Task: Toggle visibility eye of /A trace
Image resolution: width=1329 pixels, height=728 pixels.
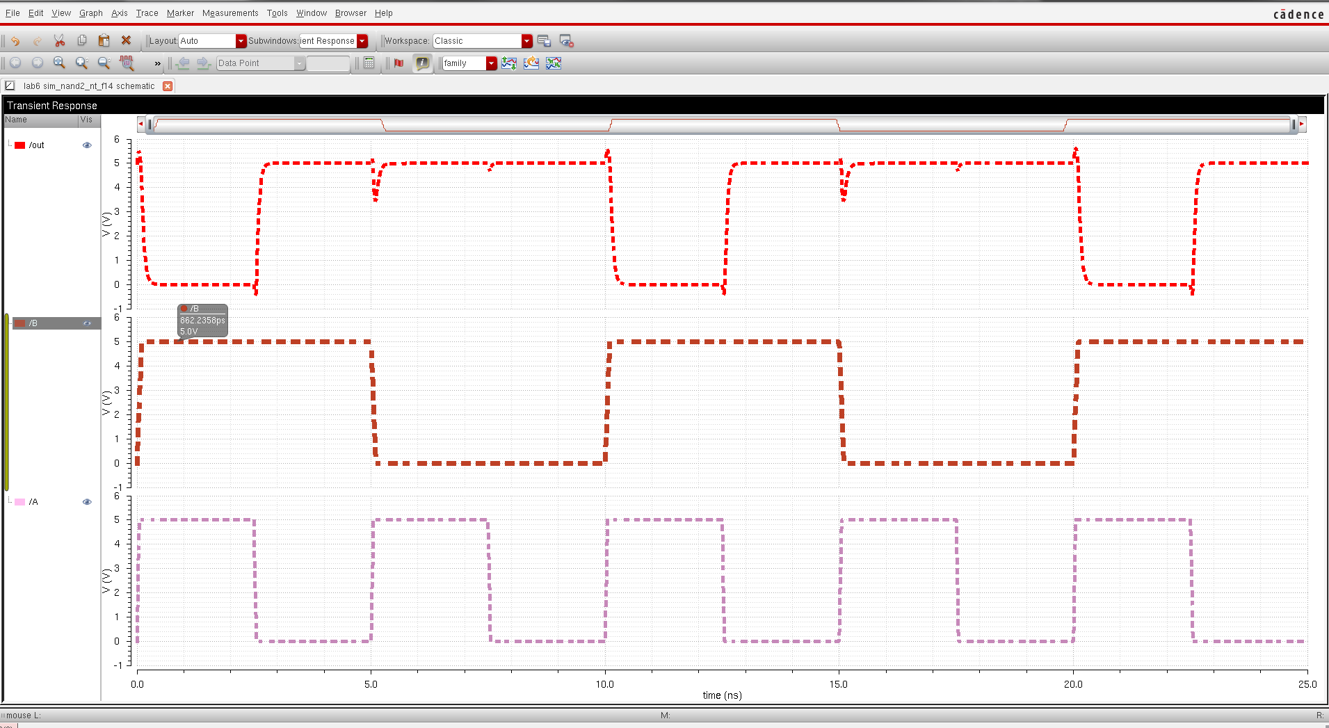Action: (87, 502)
